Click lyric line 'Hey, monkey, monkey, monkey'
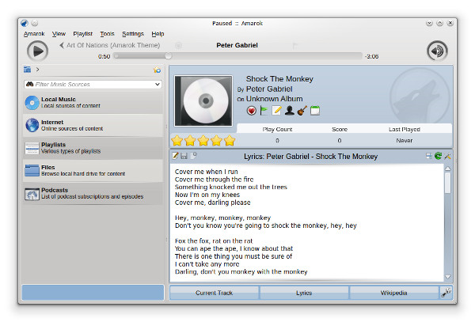This screenshot has width=475, height=322. (x=222, y=218)
